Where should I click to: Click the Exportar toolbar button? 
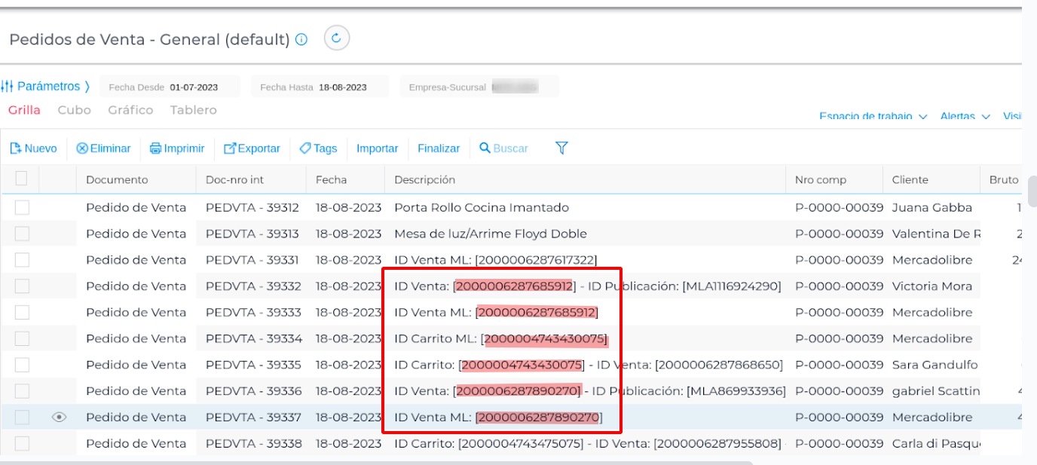click(x=252, y=148)
